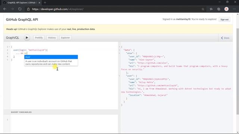Click the Prettify button
This screenshot has height=134, width=239.
click(39, 38)
